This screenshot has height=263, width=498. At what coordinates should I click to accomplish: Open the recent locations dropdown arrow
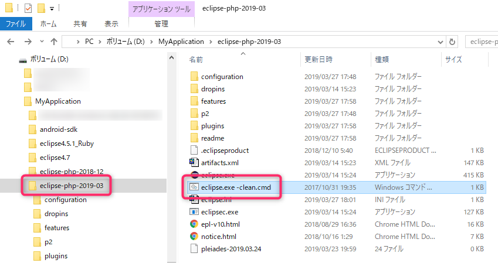click(x=42, y=42)
